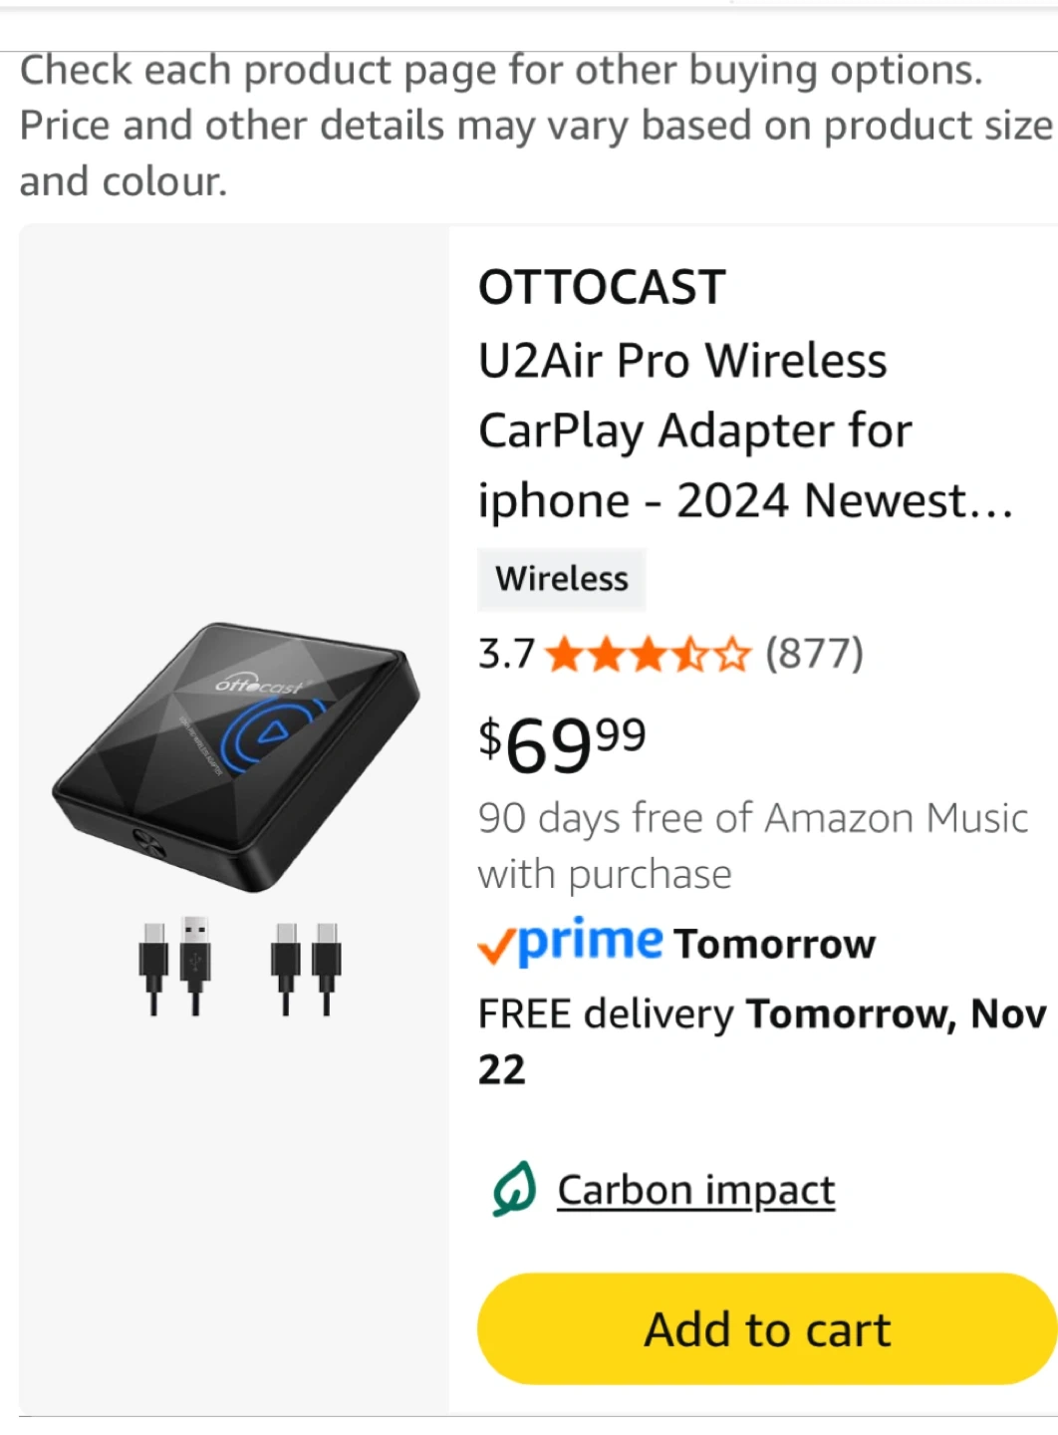
Task: Click the USB-A cable pair image
Action: [x=174, y=967]
